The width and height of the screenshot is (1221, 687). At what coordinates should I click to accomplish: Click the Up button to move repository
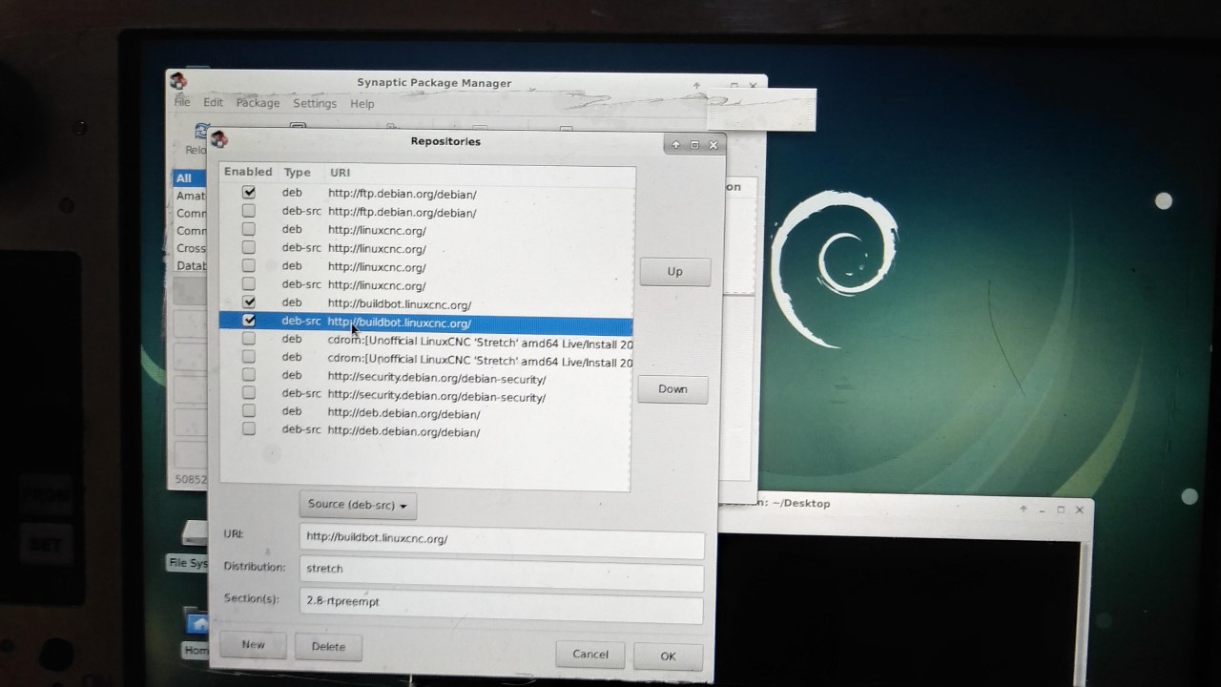tap(674, 272)
